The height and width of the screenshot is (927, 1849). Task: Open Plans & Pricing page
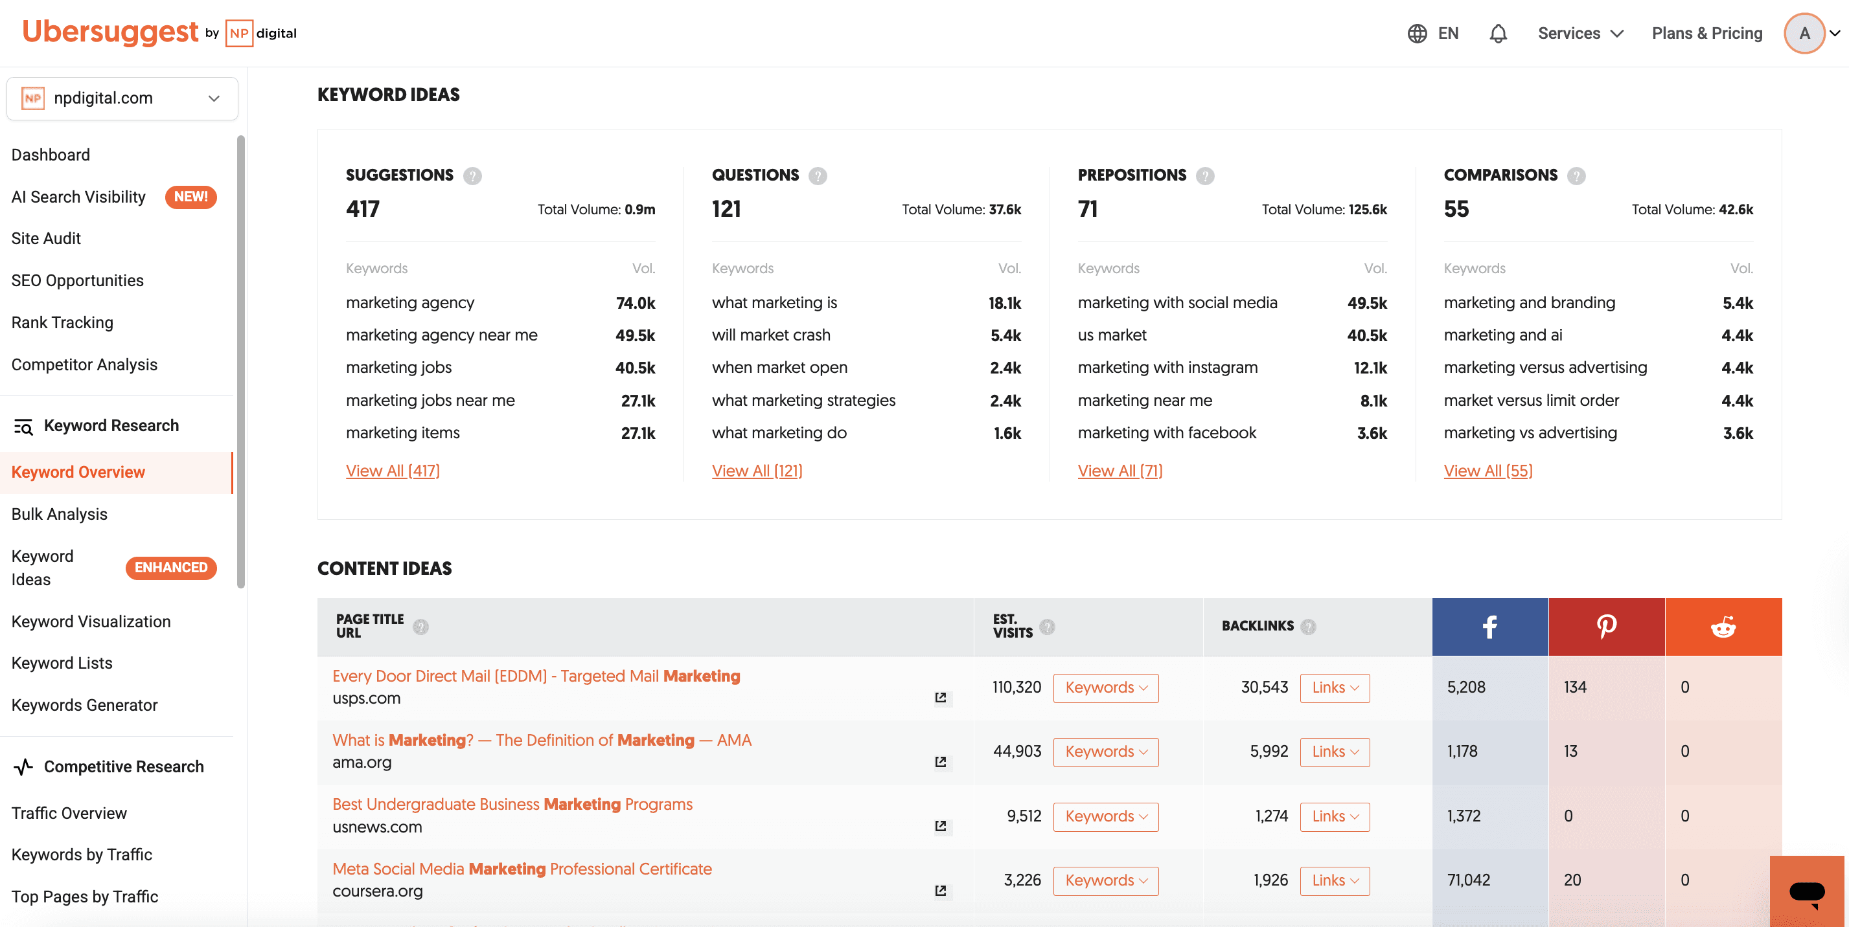tap(1706, 34)
